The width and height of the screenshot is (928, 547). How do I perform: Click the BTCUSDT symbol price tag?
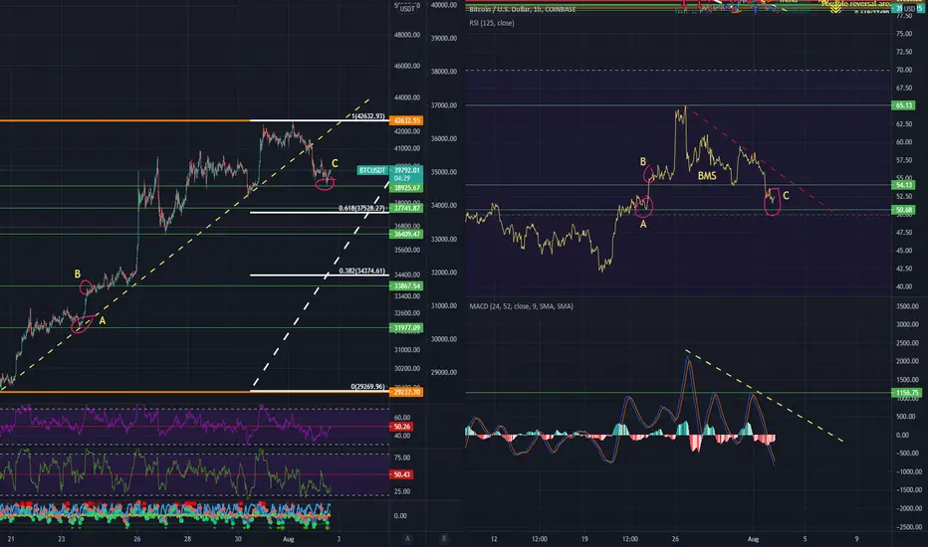point(372,170)
